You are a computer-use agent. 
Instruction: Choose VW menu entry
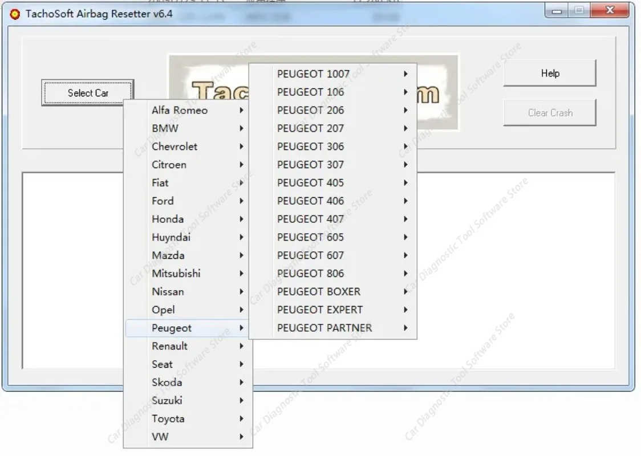(x=187, y=437)
